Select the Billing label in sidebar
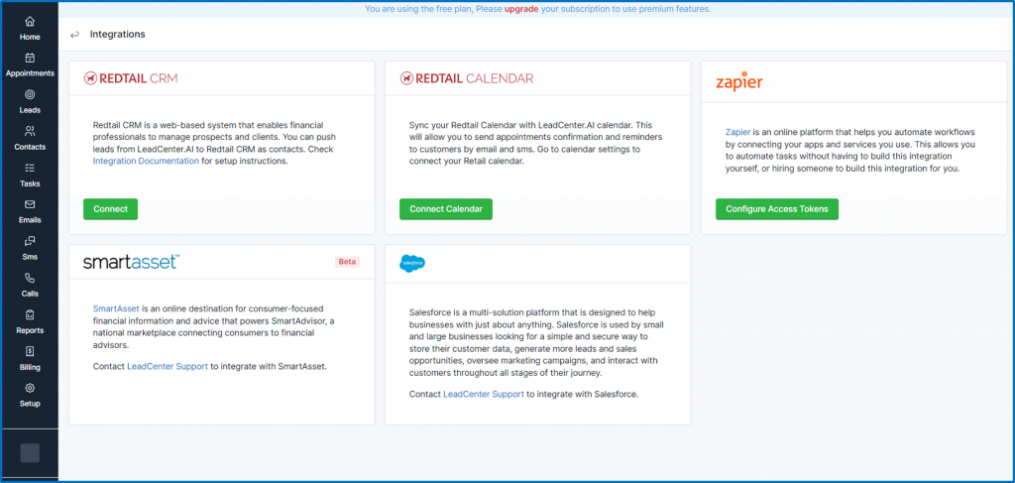This screenshot has width=1015, height=483. coord(30,367)
